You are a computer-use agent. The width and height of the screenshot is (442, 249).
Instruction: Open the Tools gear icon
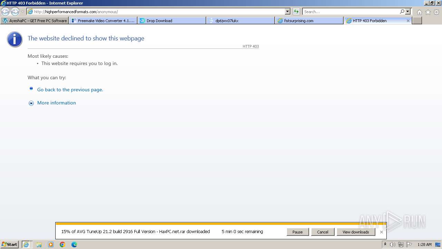point(436,12)
